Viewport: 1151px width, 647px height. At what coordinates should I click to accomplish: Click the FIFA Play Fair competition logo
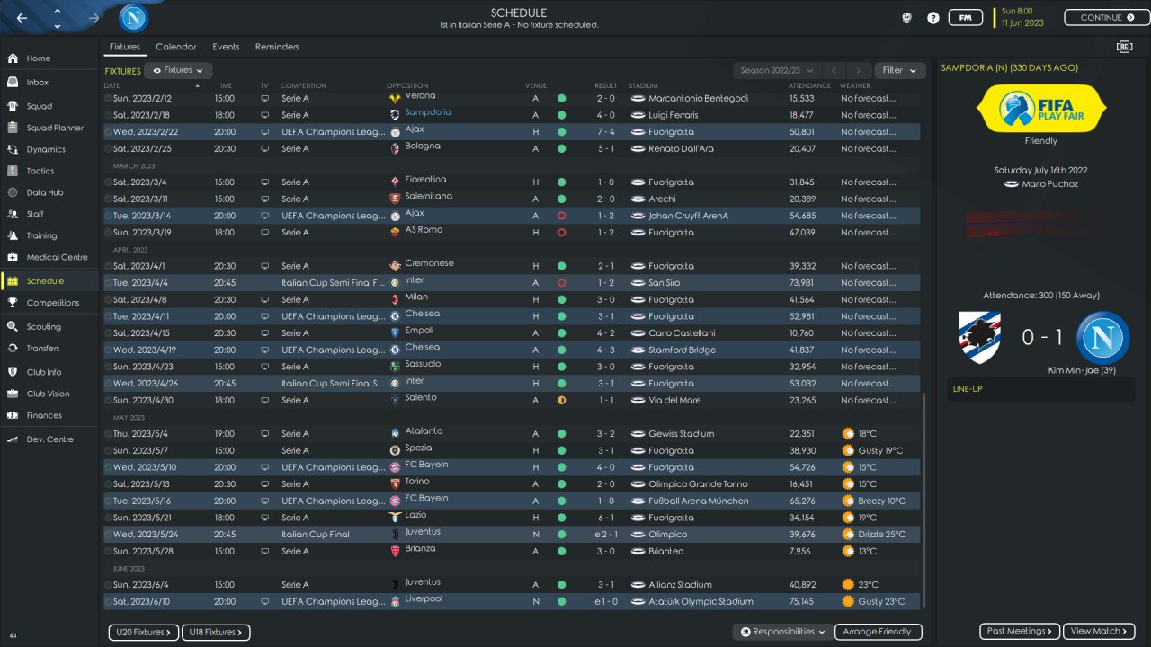tap(1039, 109)
